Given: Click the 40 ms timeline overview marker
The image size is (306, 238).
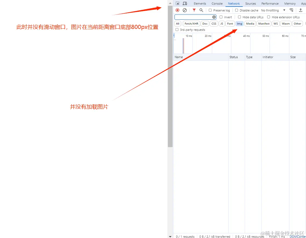Looking at the screenshot, I should pos(246,36).
